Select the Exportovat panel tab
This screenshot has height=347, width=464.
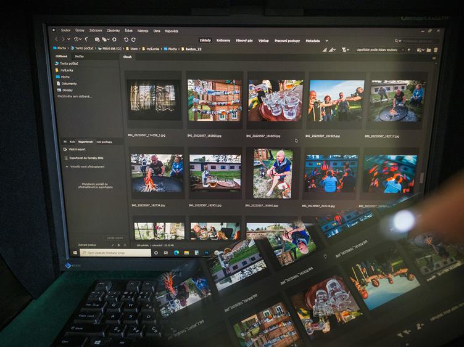86,142
